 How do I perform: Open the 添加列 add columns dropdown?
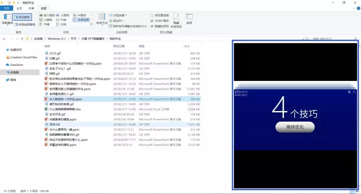116,21
